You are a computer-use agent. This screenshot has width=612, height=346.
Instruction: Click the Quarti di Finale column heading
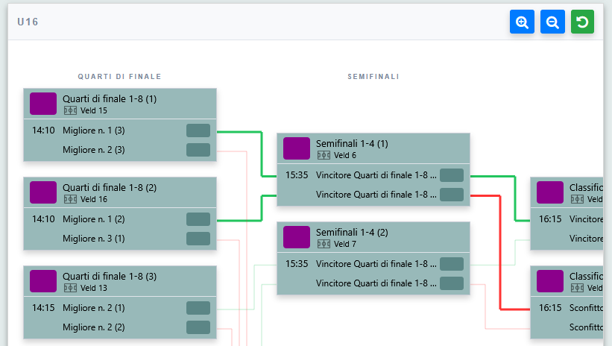[119, 77]
